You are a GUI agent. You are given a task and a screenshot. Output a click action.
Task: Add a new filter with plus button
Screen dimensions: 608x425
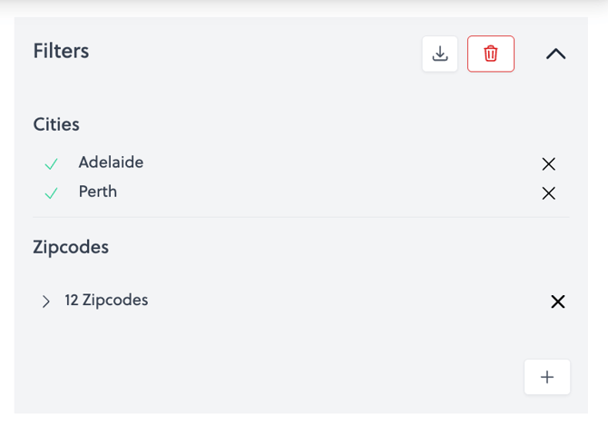pos(547,377)
